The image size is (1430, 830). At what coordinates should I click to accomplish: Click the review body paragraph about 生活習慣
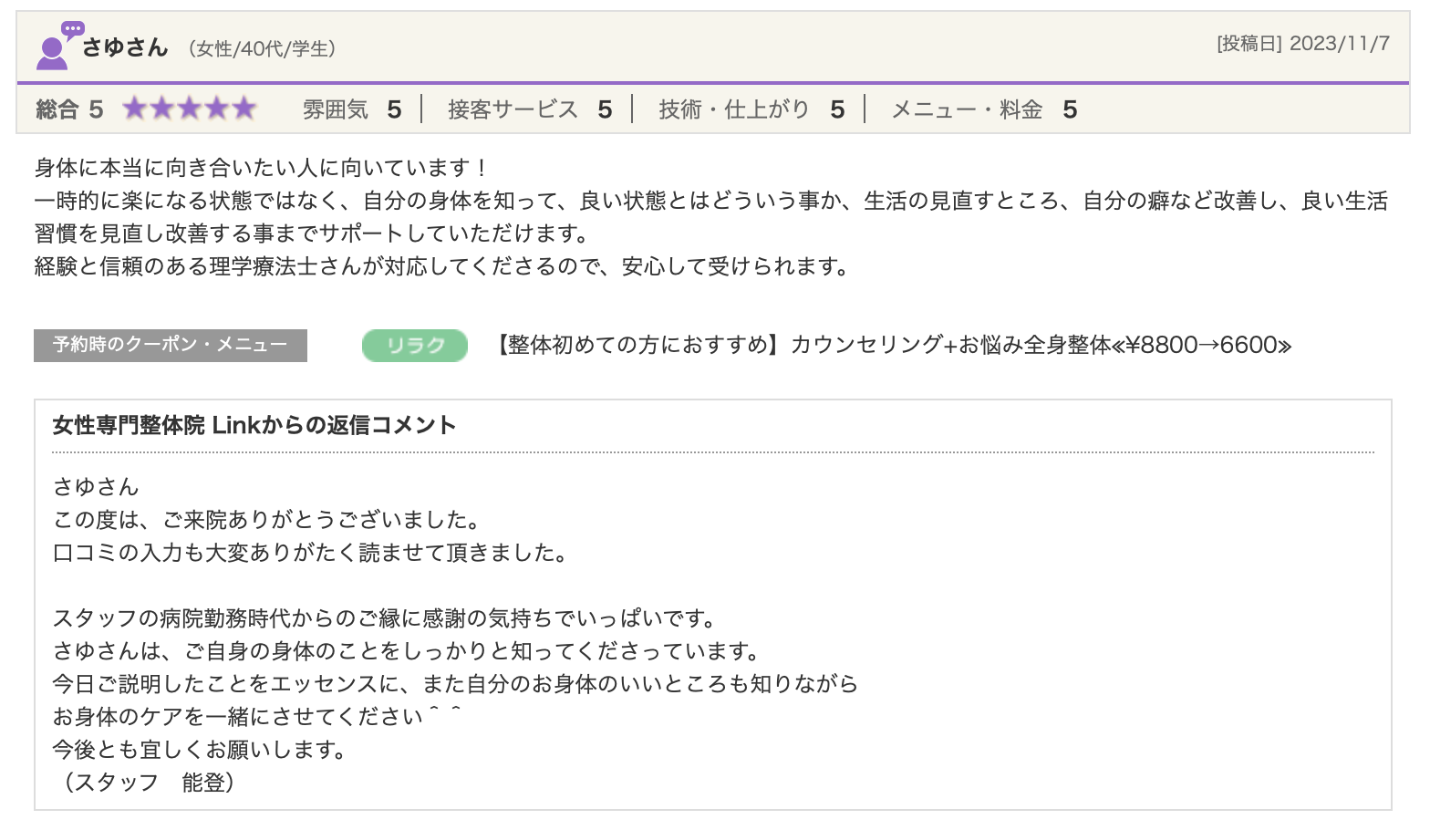tap(711, 217)
